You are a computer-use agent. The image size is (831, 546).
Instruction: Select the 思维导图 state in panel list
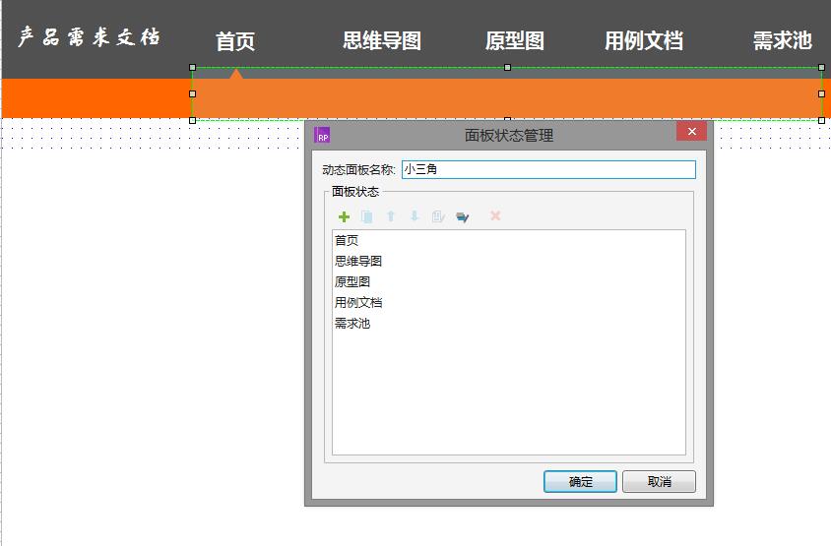point(358,261)
